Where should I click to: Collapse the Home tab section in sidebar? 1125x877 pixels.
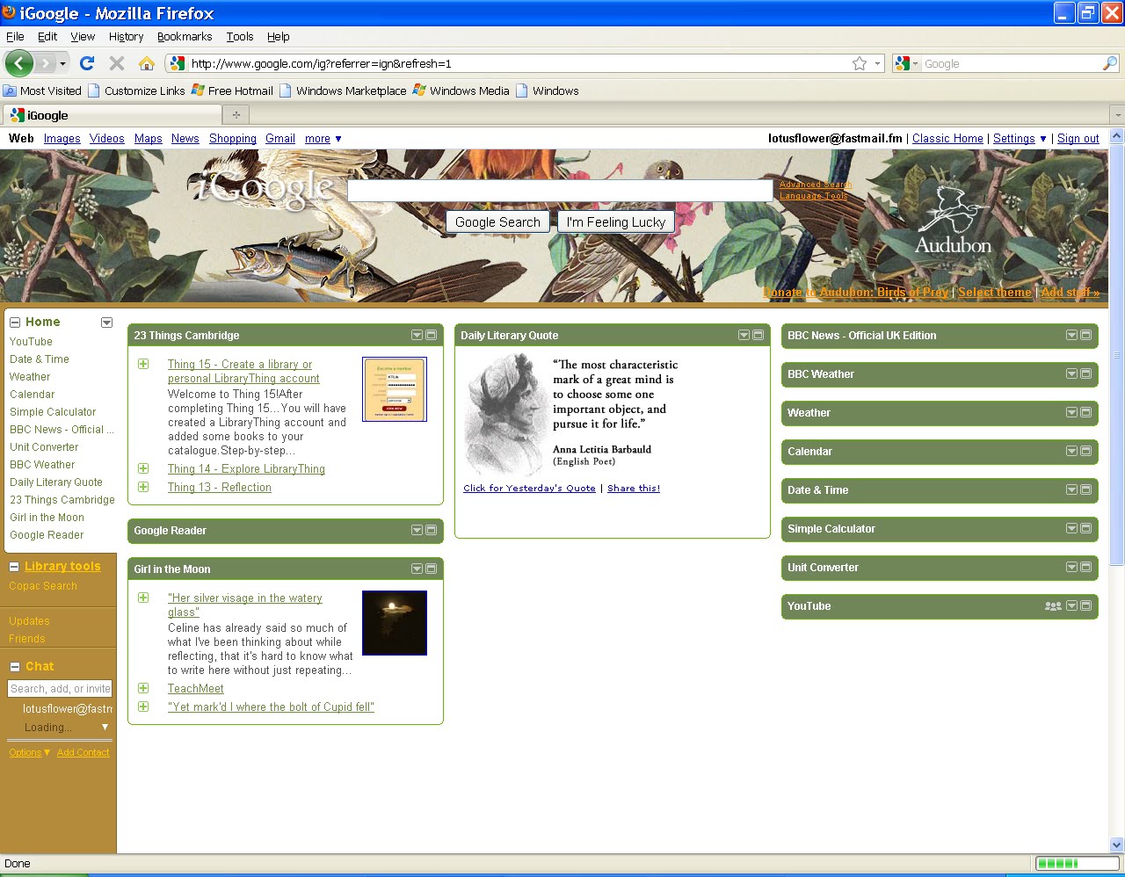(x=15, y=323)
